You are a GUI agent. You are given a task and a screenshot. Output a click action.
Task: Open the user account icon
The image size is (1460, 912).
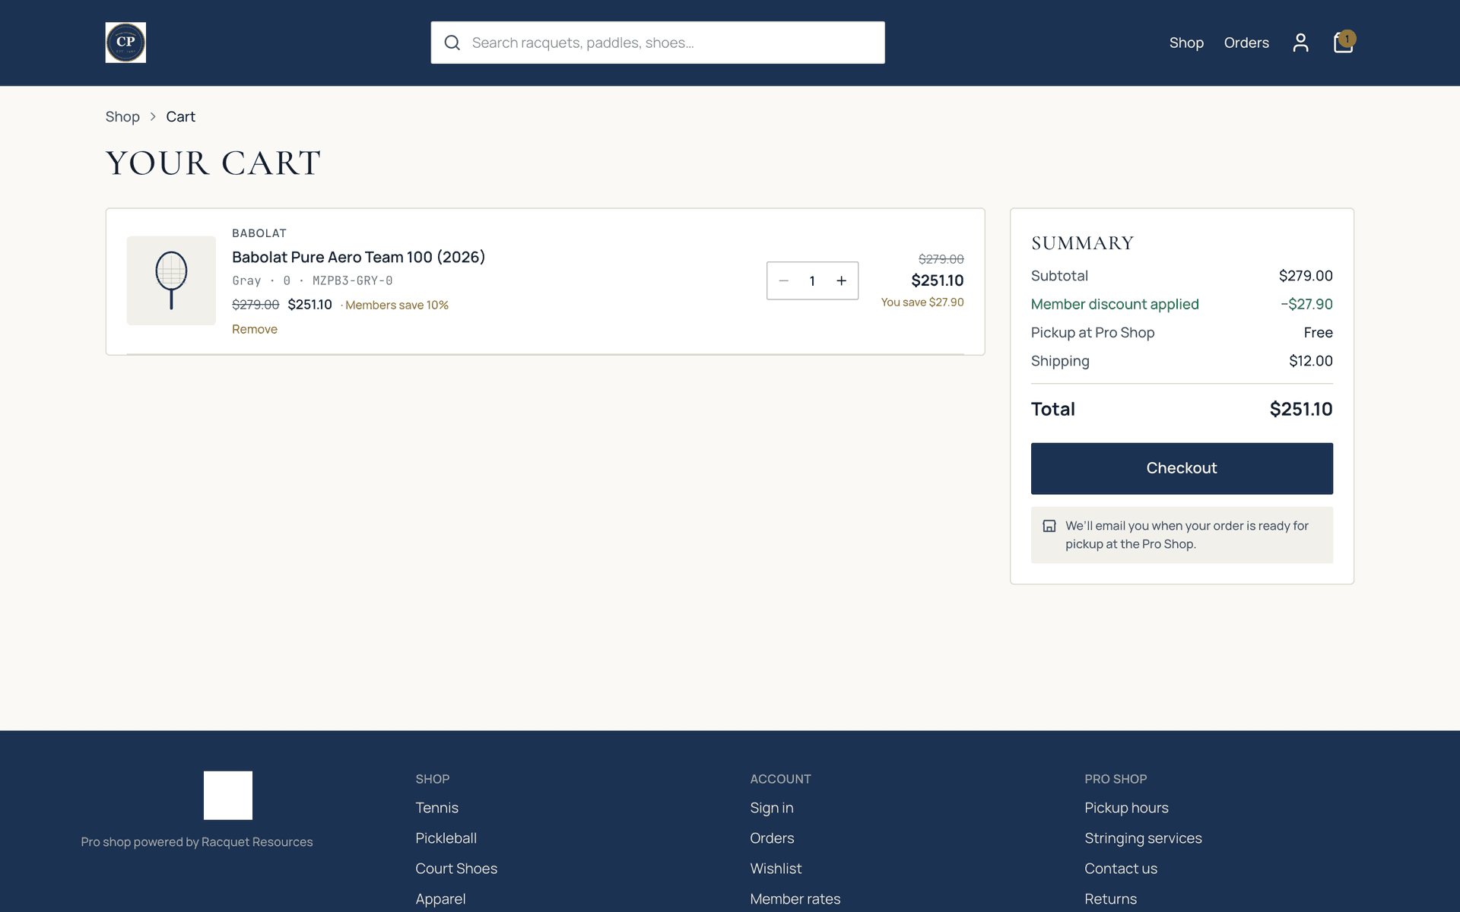click(x=1300, y=43)
